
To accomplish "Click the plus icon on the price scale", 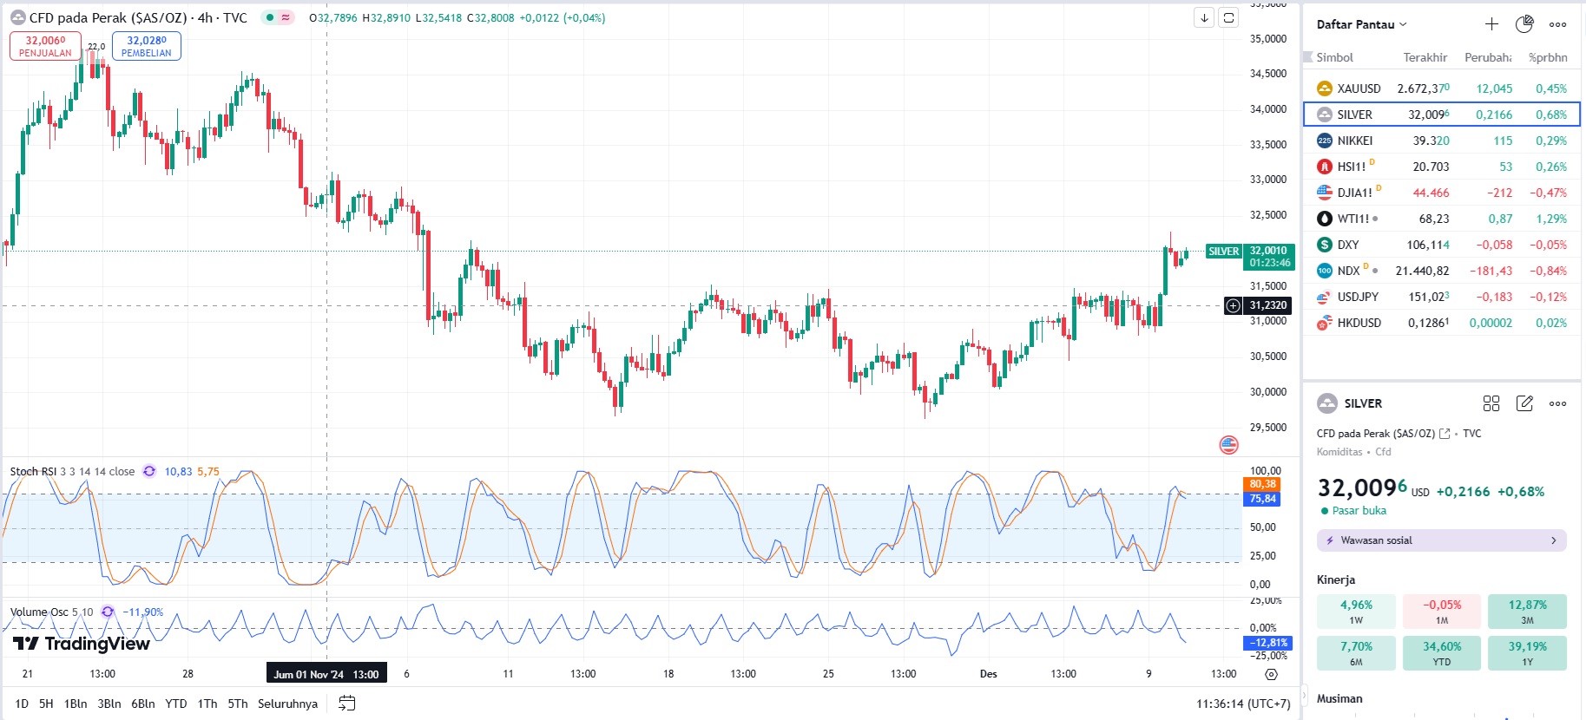I will coord(1233,305).
